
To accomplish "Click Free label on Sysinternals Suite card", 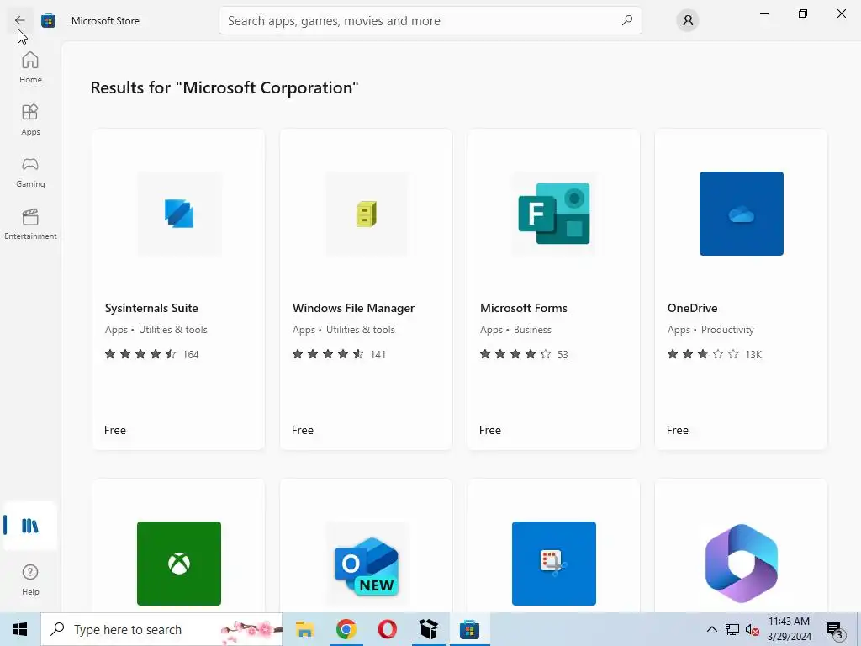I will (x=115, y=430).
